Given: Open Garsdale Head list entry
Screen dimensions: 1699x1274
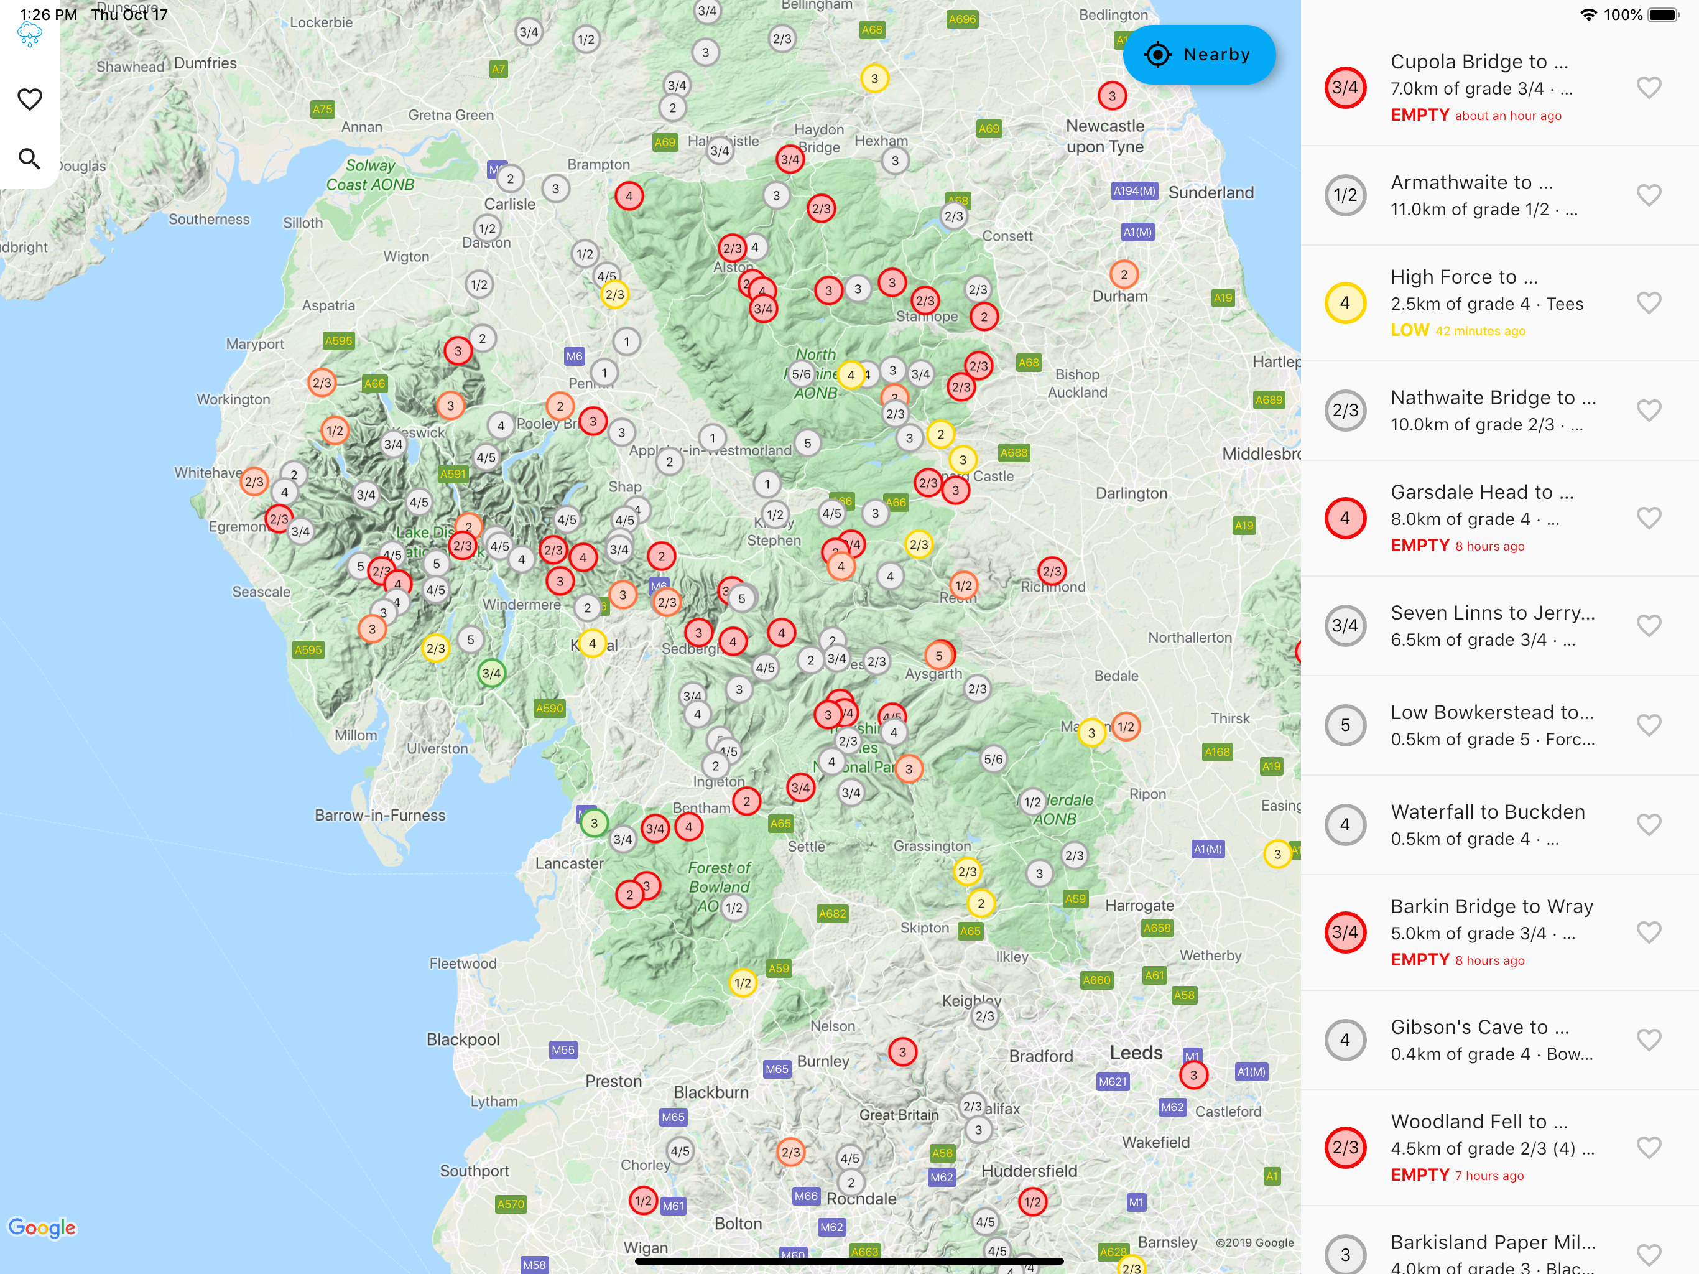Looking at the screenshot, I should click(x=1499, y=518).
